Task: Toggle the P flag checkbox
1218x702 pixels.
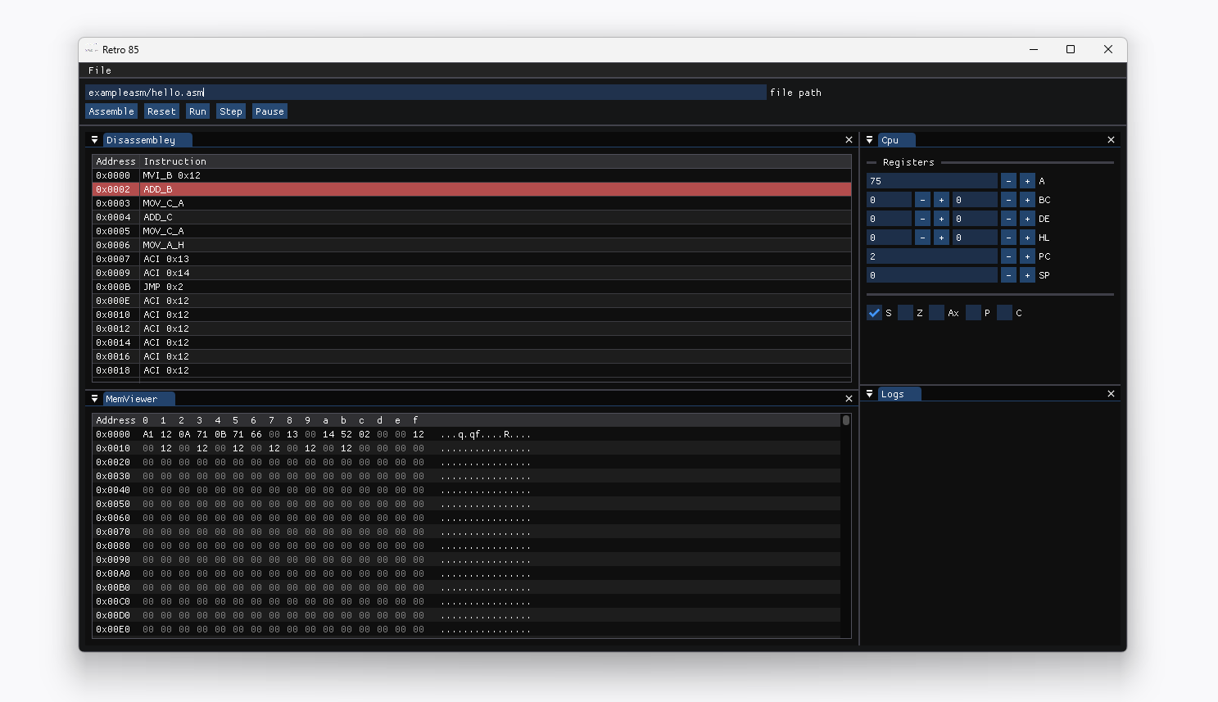Action: [x=973, y=313]
